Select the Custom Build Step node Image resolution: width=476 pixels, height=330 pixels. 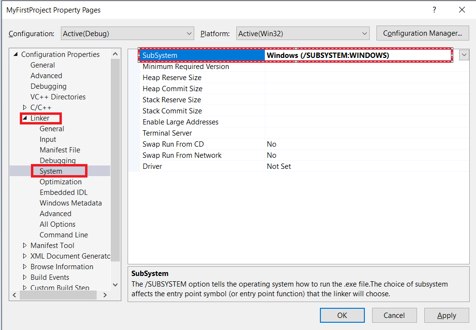point(60,287)
